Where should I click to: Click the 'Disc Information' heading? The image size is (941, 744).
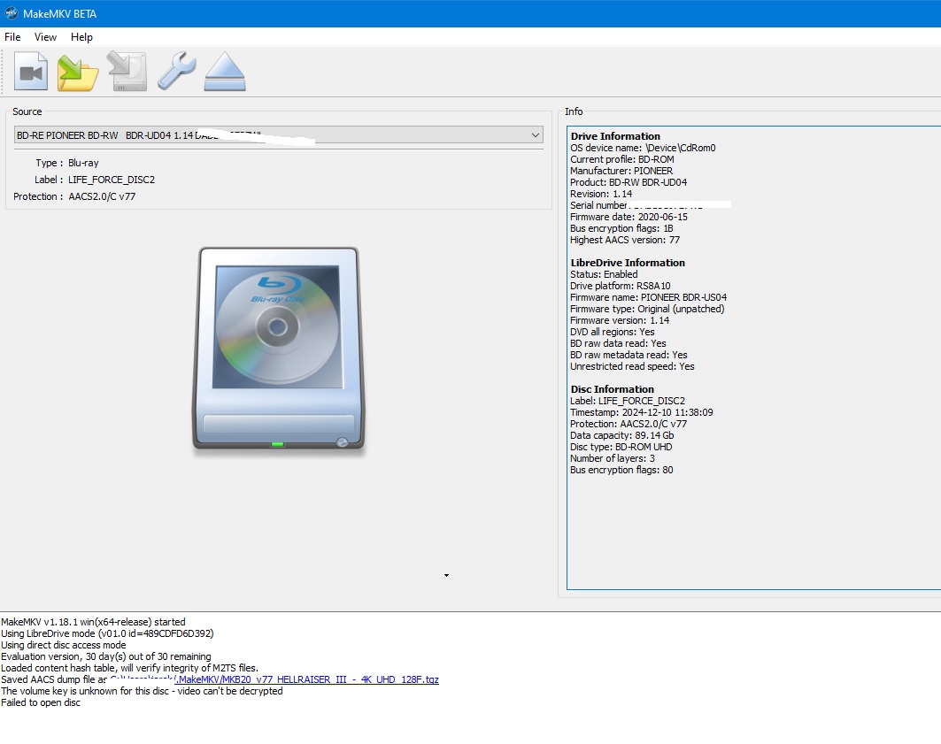[612, 389]
